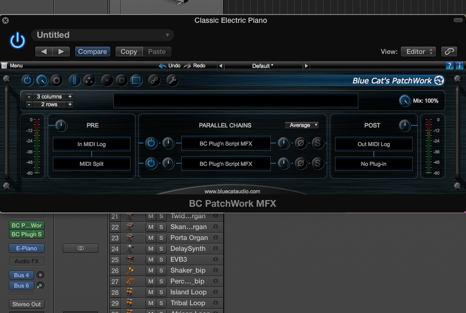Toggle power for the second parallel chain
This screenshot has height=313, width=466.
pos(151,163)
